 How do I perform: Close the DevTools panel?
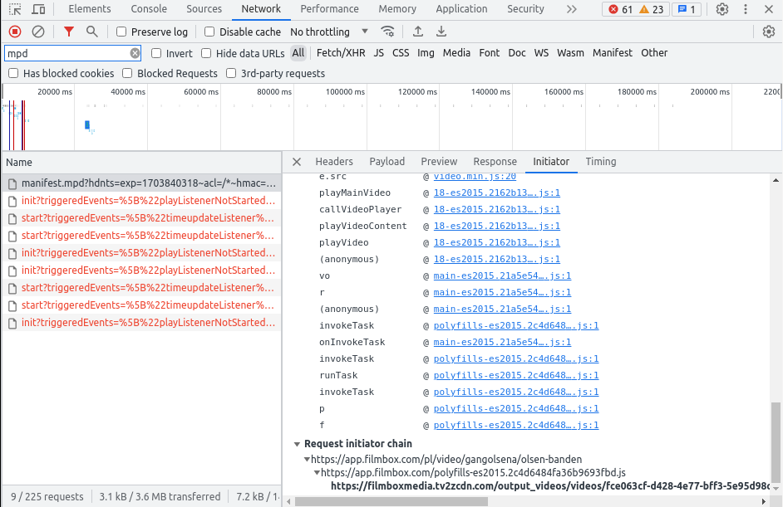tap(769, 9)
